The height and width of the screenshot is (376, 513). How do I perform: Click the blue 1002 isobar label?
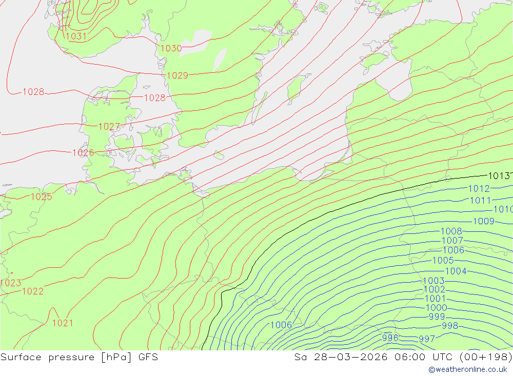(x=435, y=289)
